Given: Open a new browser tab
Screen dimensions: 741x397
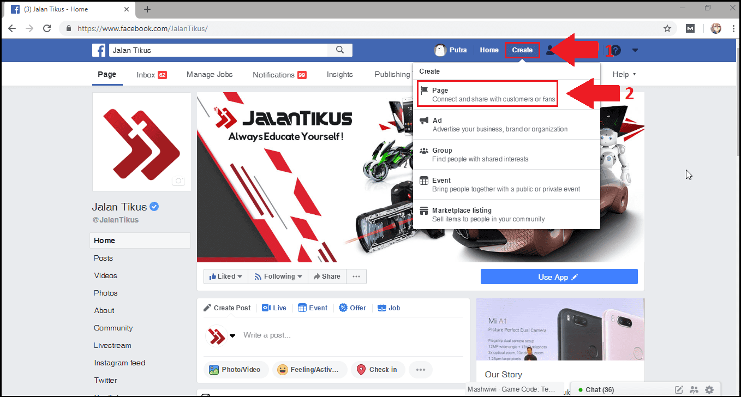Looking at the screenshot, I should (x=147, y=9).
